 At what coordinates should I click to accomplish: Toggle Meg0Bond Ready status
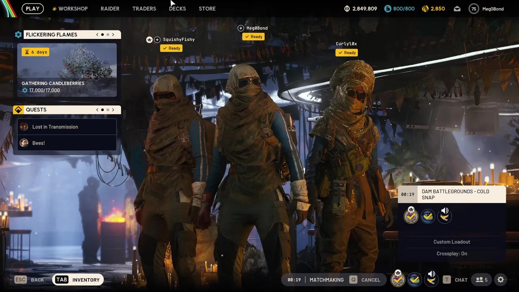point(253,36)
